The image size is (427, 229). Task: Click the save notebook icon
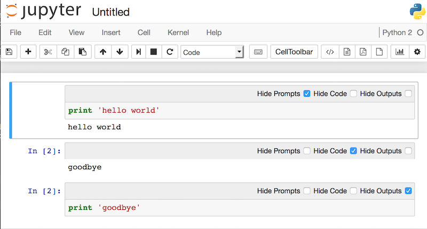click(x=9, y=52)
